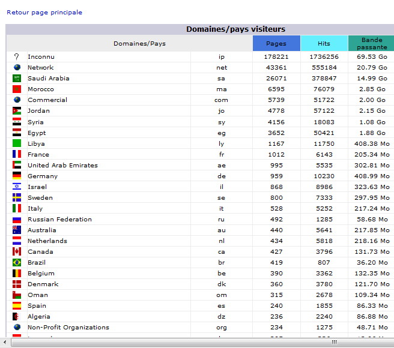Click the question mark icon for Inconnu
Screen dimensions: 394x348
coord(17,57)
